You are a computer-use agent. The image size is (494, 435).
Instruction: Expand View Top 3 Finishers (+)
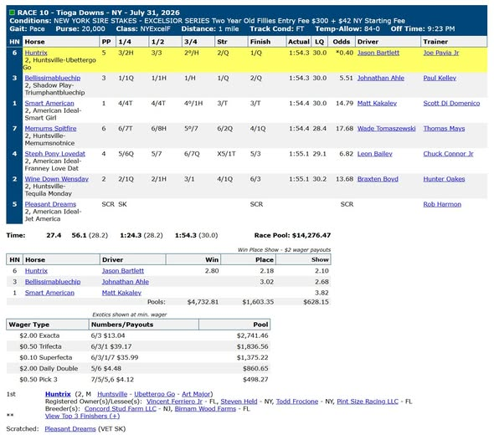click(83, 416)
